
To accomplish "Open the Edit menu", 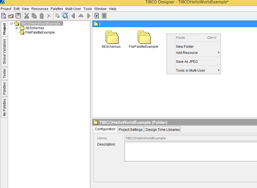I will coord(17,9).
